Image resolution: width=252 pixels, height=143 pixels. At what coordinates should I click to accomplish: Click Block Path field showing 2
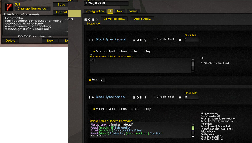pyautogui.click(x=192, y=97)
